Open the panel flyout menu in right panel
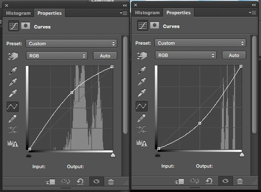 252,12
